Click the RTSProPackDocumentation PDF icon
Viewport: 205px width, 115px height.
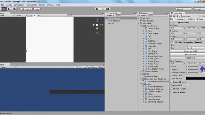click(x=143, y=81)
